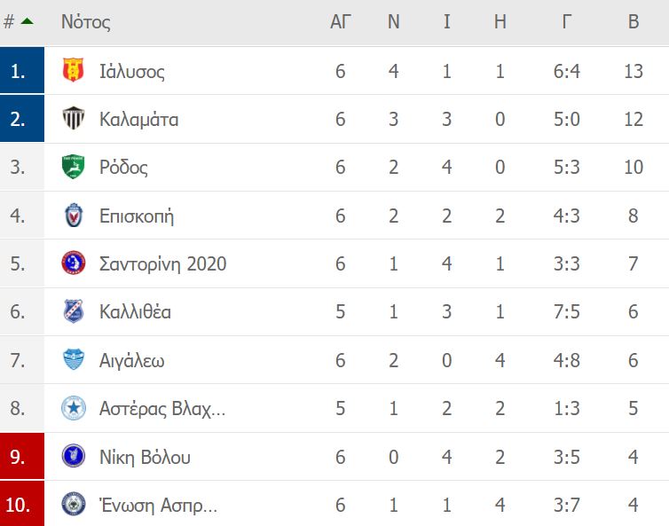Click the Καλλιθέα blue shield icon

(74, 311)
